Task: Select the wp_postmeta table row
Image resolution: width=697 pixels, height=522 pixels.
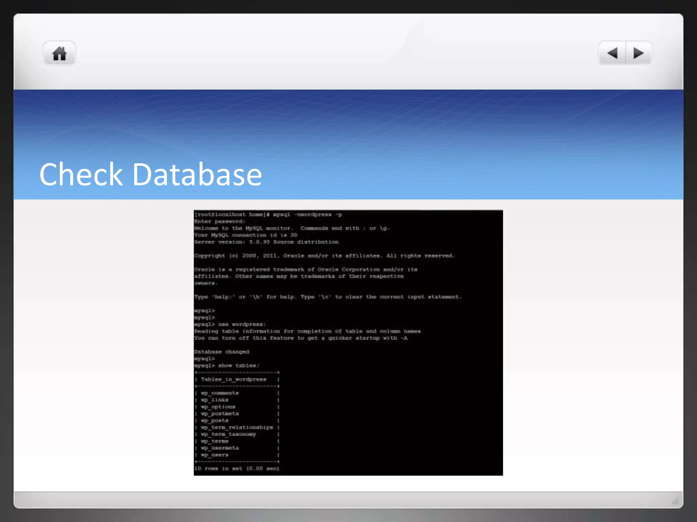Action: tap(237, 414)
